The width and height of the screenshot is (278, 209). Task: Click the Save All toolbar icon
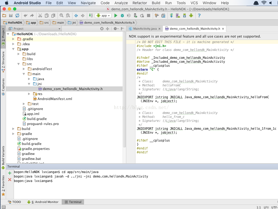click(x=11, y=15)
